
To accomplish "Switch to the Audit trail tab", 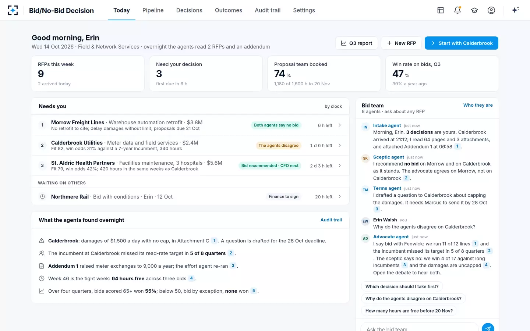I will pos(268,10).
